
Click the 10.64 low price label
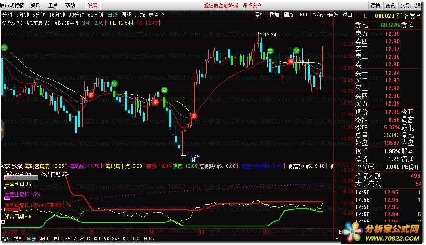(x=193, y=156)
